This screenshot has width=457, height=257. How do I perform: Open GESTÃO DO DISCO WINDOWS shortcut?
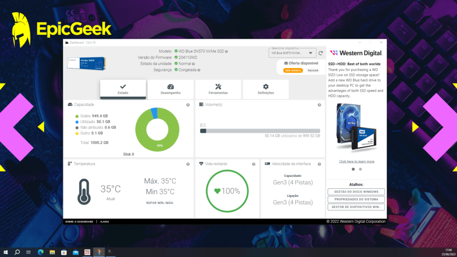click(356, 192)
